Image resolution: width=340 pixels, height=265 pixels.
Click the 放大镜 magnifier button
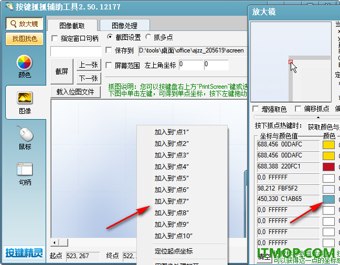24,24
